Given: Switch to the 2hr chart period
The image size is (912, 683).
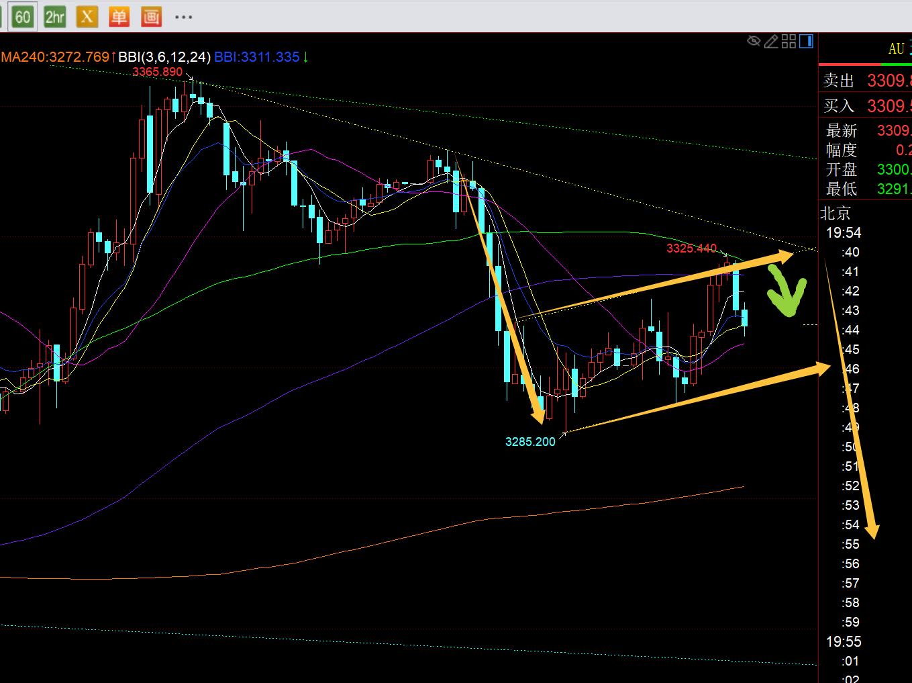Looking at the screenshot, I should pyautogui.click(x=55, y=17).
